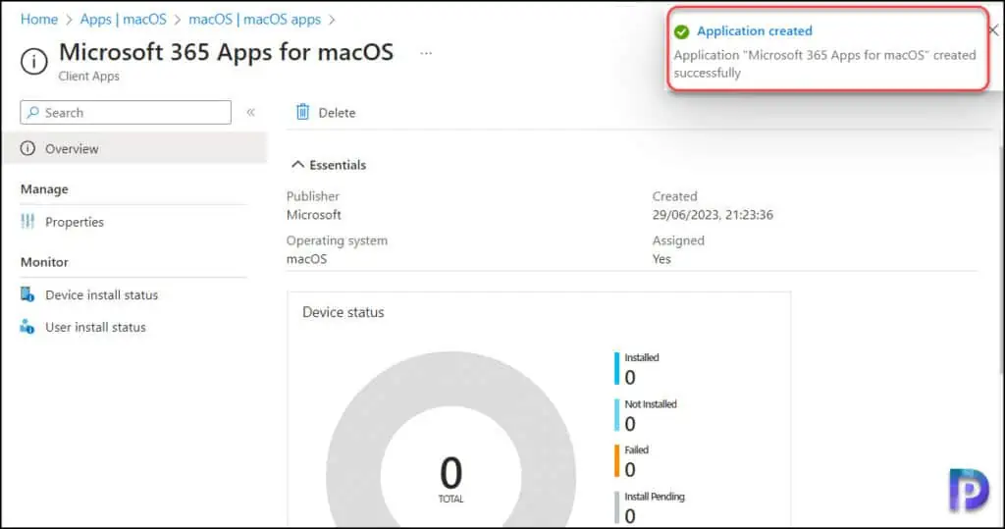Click the Device status card title
Image resolution: width=1005 pixels, height=529 pixels.
343,312
